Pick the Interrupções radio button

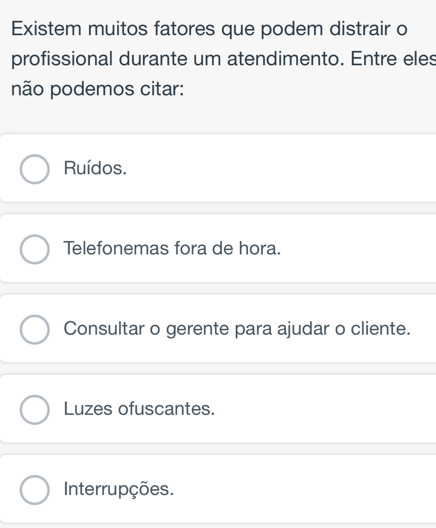[34, 489]
